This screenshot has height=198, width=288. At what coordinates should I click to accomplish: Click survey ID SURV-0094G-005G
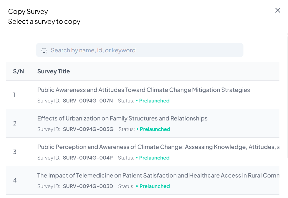(88, 129)
